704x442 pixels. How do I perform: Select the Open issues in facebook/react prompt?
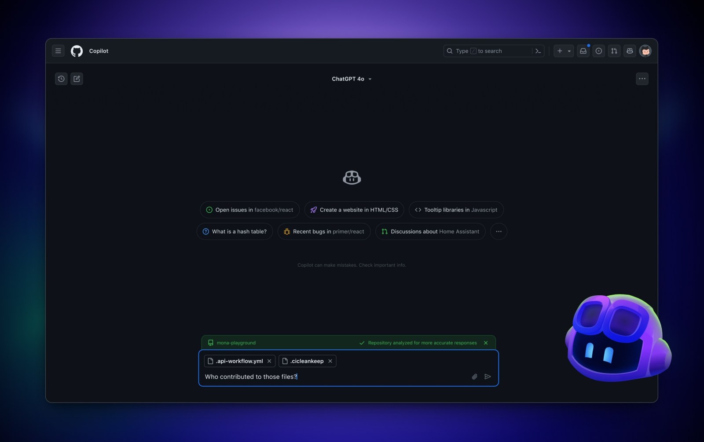click(x=249, y=210)
